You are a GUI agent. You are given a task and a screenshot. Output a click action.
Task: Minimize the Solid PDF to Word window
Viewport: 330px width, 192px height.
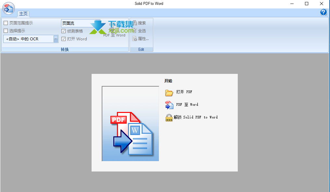[x=292, y=4]
